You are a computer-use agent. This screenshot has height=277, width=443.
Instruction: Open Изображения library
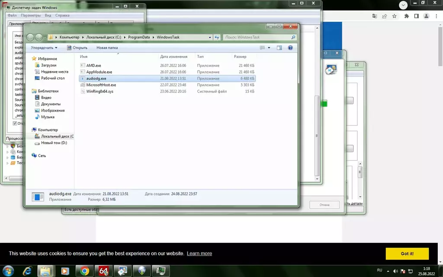(52, 110)
